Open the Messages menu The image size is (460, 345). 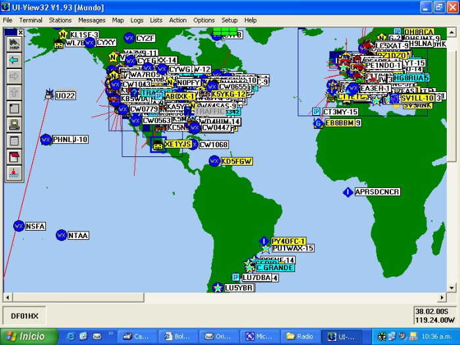point(92,20)
